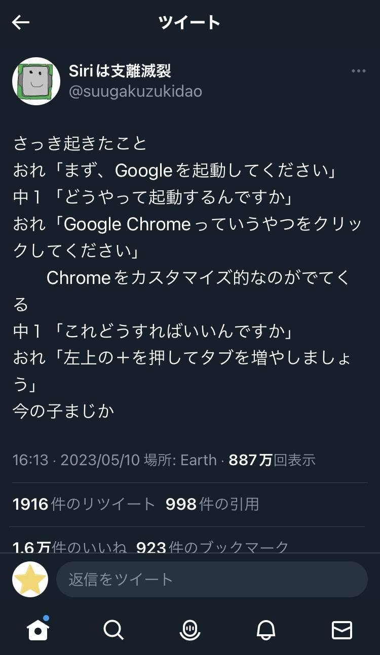Image resolution: width=380 pixels, height=655 pixels.
Task: Open the tweet author's profile picture
Action: pyautogui.click(x=36, y=81)
